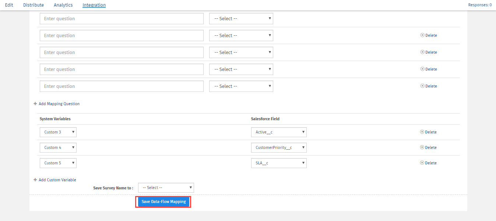Open the Custom 3 system variable dropdown
Image resolution: width=496 pixels, height=221 pixels.
[58, 132]
